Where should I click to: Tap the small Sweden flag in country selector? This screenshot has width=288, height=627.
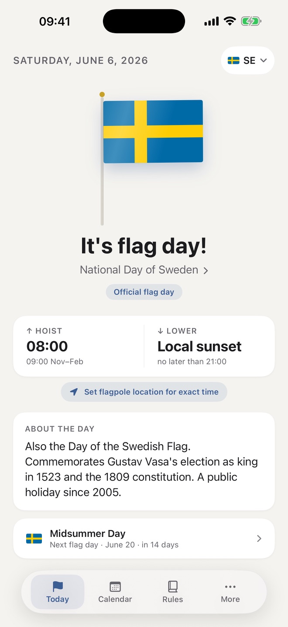233,60
